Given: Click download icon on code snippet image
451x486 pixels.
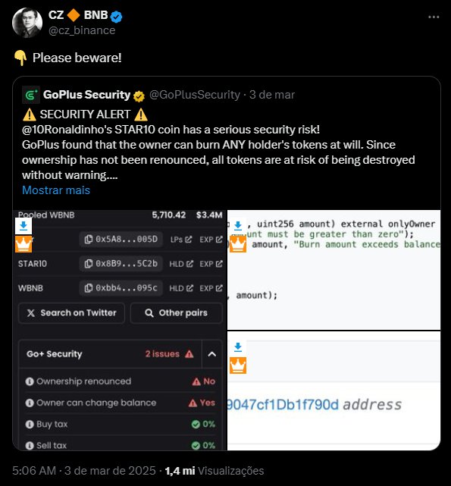Looking at the screenshot, I should click(238, 226).
